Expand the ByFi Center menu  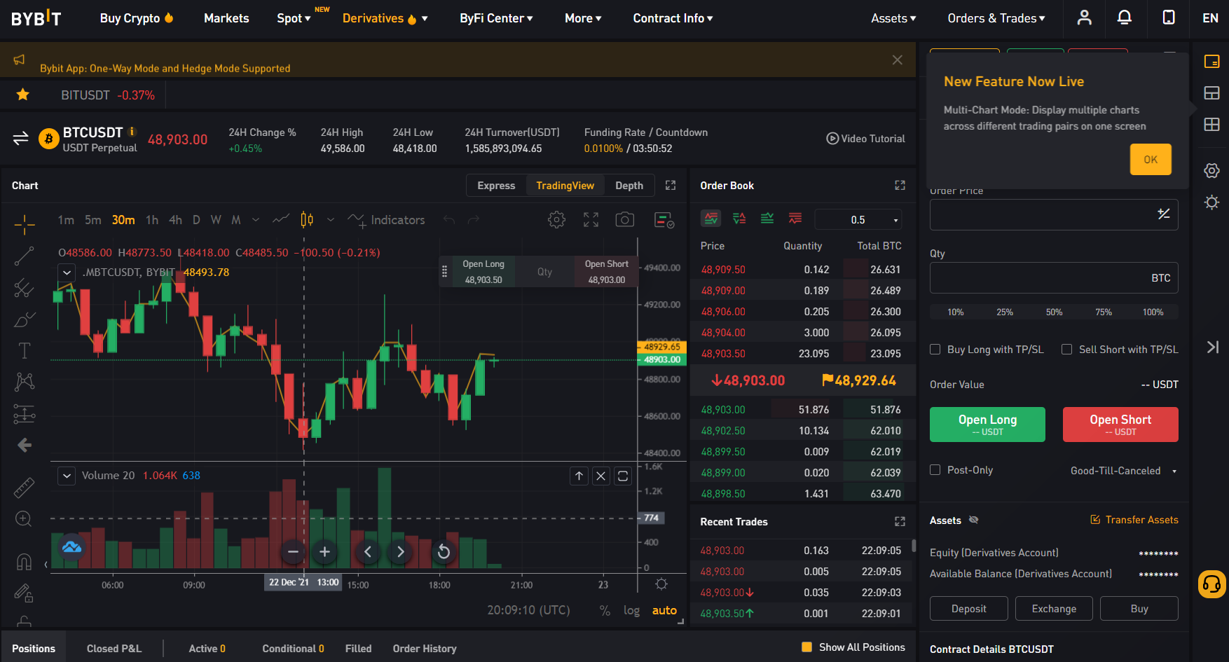coord(496,18)
